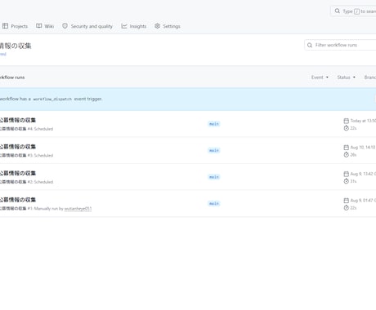Open workflow run #2 Scheduled
The height and width of the screenshot is (310, 376).
pos(18,173)
